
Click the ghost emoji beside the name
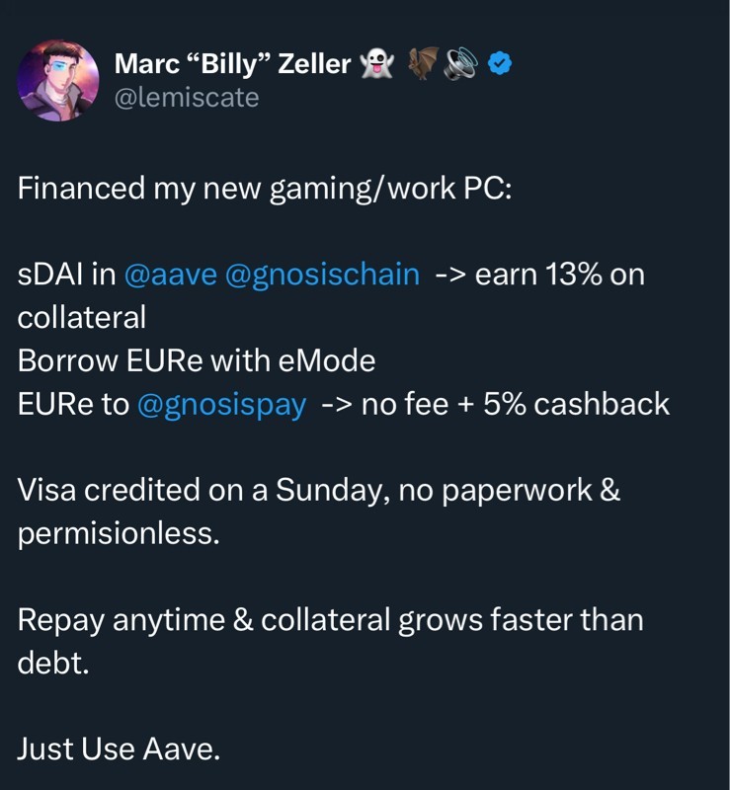click(376, 64)
